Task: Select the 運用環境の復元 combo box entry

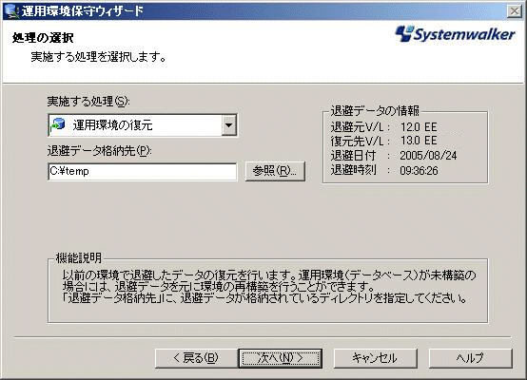Action: point(143,125)
